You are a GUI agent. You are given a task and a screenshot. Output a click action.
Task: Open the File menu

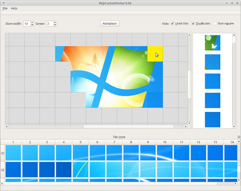tap(5, 8)
